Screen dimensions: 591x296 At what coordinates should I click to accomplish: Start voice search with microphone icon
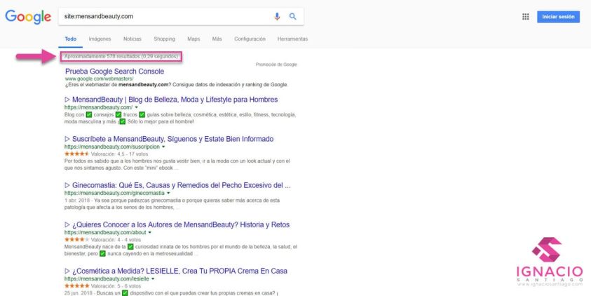pyautogui.click(x=277, y=17)
